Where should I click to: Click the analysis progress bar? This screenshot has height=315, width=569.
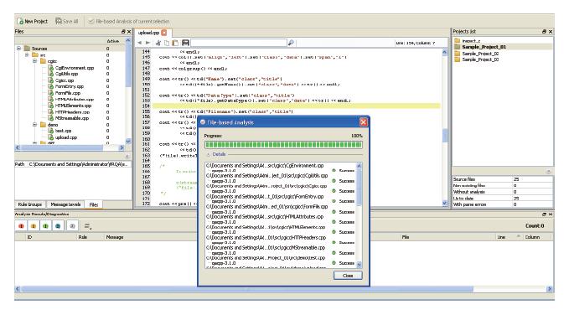click(283, 145)
